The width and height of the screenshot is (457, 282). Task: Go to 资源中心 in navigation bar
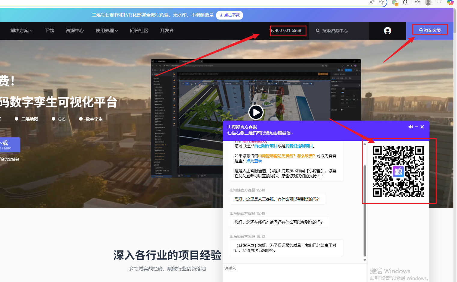coord(75,31)
